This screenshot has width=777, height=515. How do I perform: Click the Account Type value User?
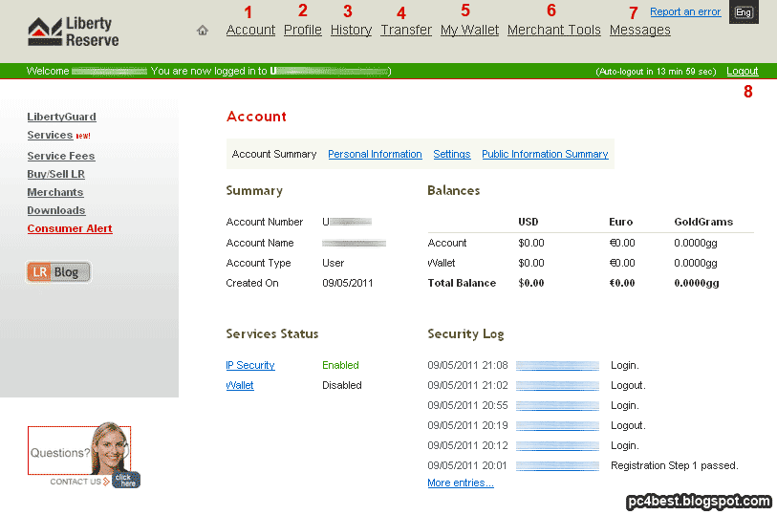point(333,263)
